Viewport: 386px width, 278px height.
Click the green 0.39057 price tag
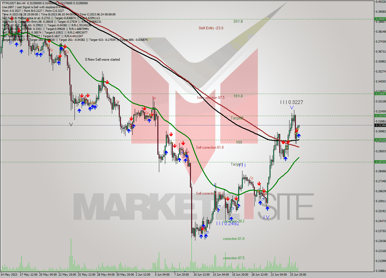point(380,19)
